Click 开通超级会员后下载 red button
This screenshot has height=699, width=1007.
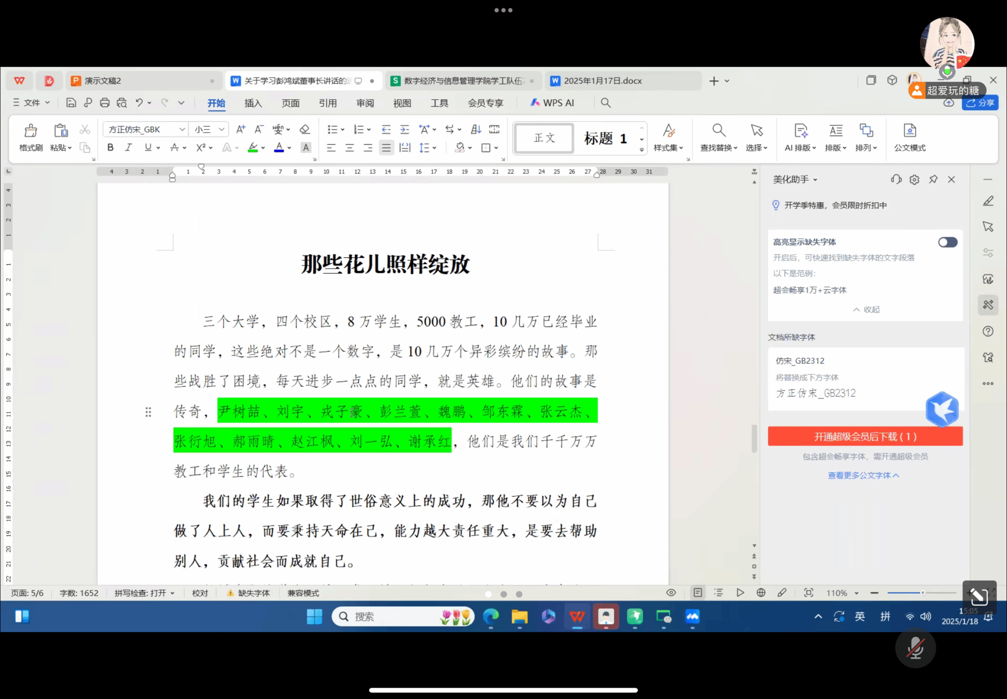[x=865, y=436]
